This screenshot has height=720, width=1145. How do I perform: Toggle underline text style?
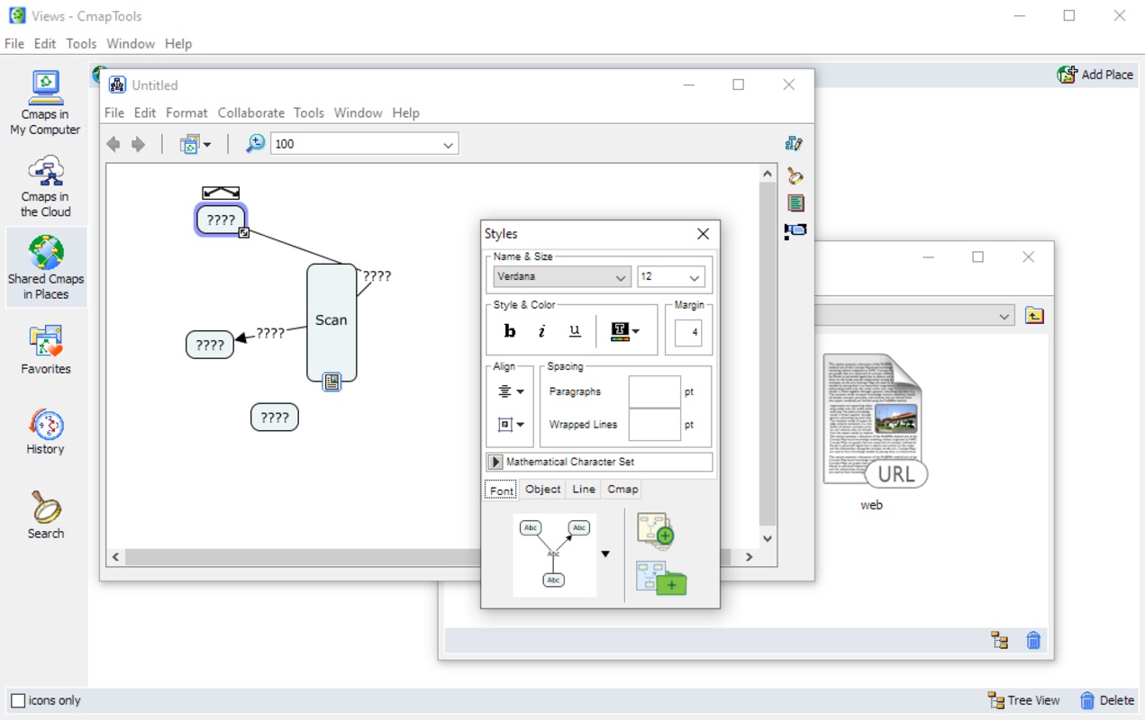[575, 331]
